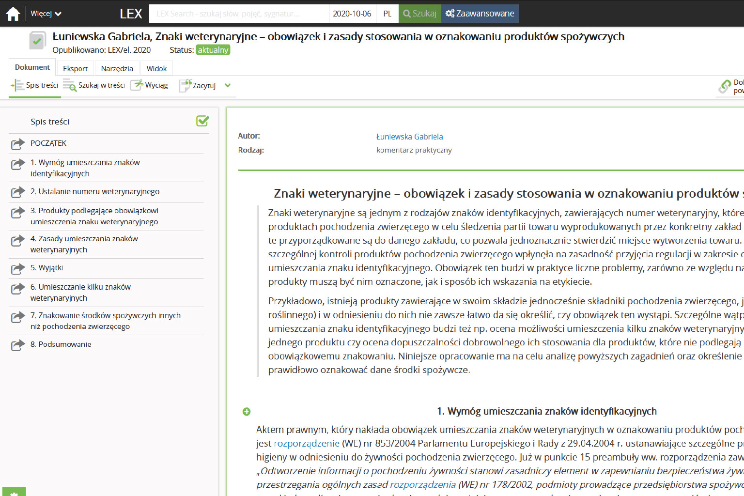Click the LEX Search input field
Viewport: 744px width, 496px height.
(239, 14)
